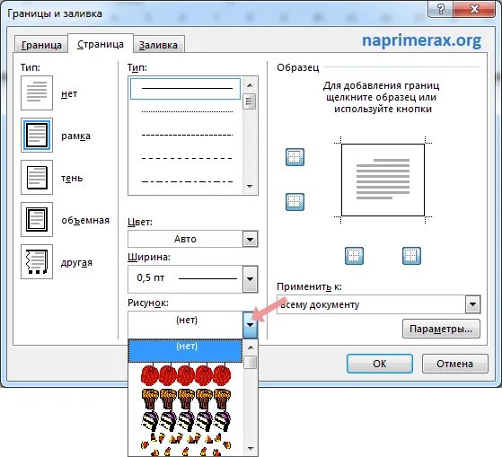
Task: Select the 'объемная' 3-D border icon
Action: (37, 220)
